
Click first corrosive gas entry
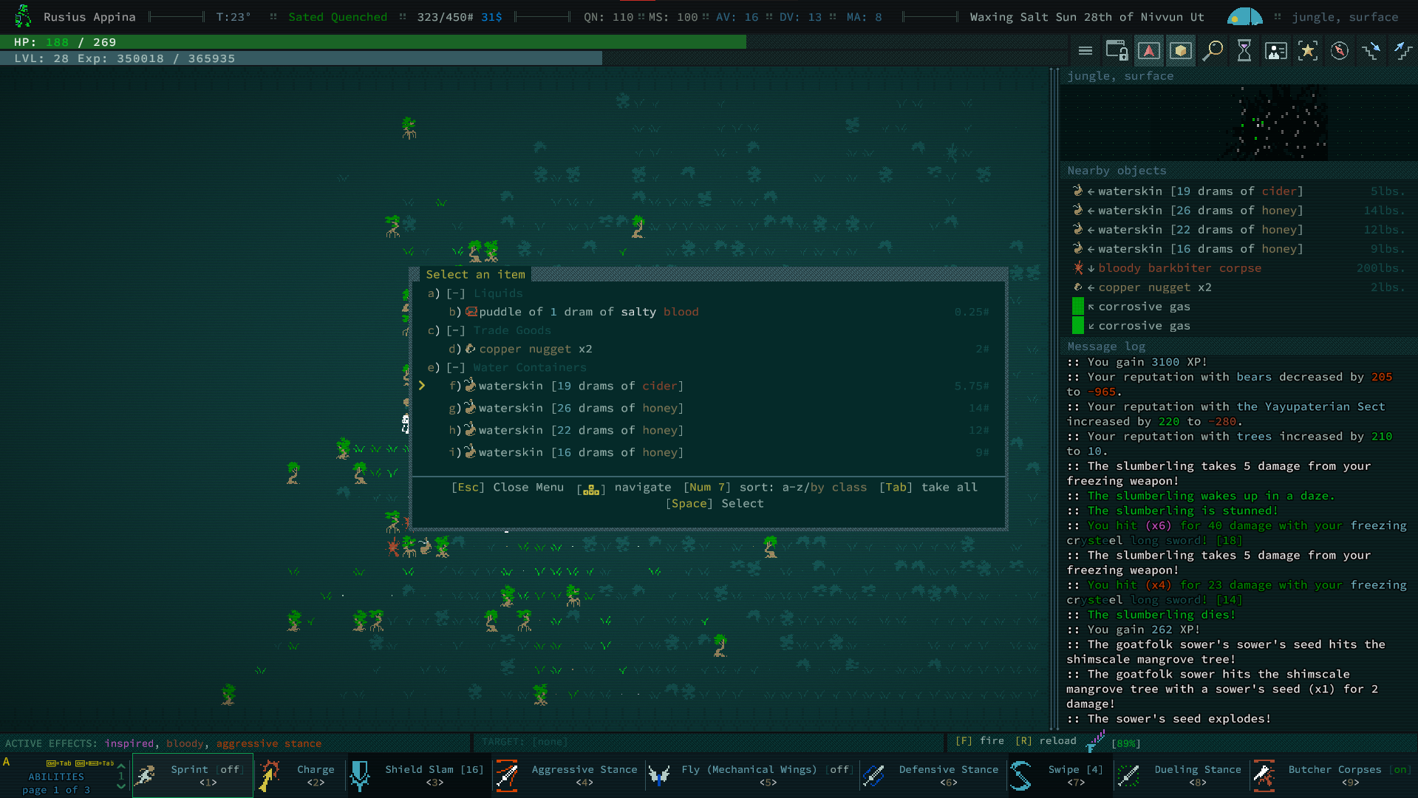tap(1238, 306)
